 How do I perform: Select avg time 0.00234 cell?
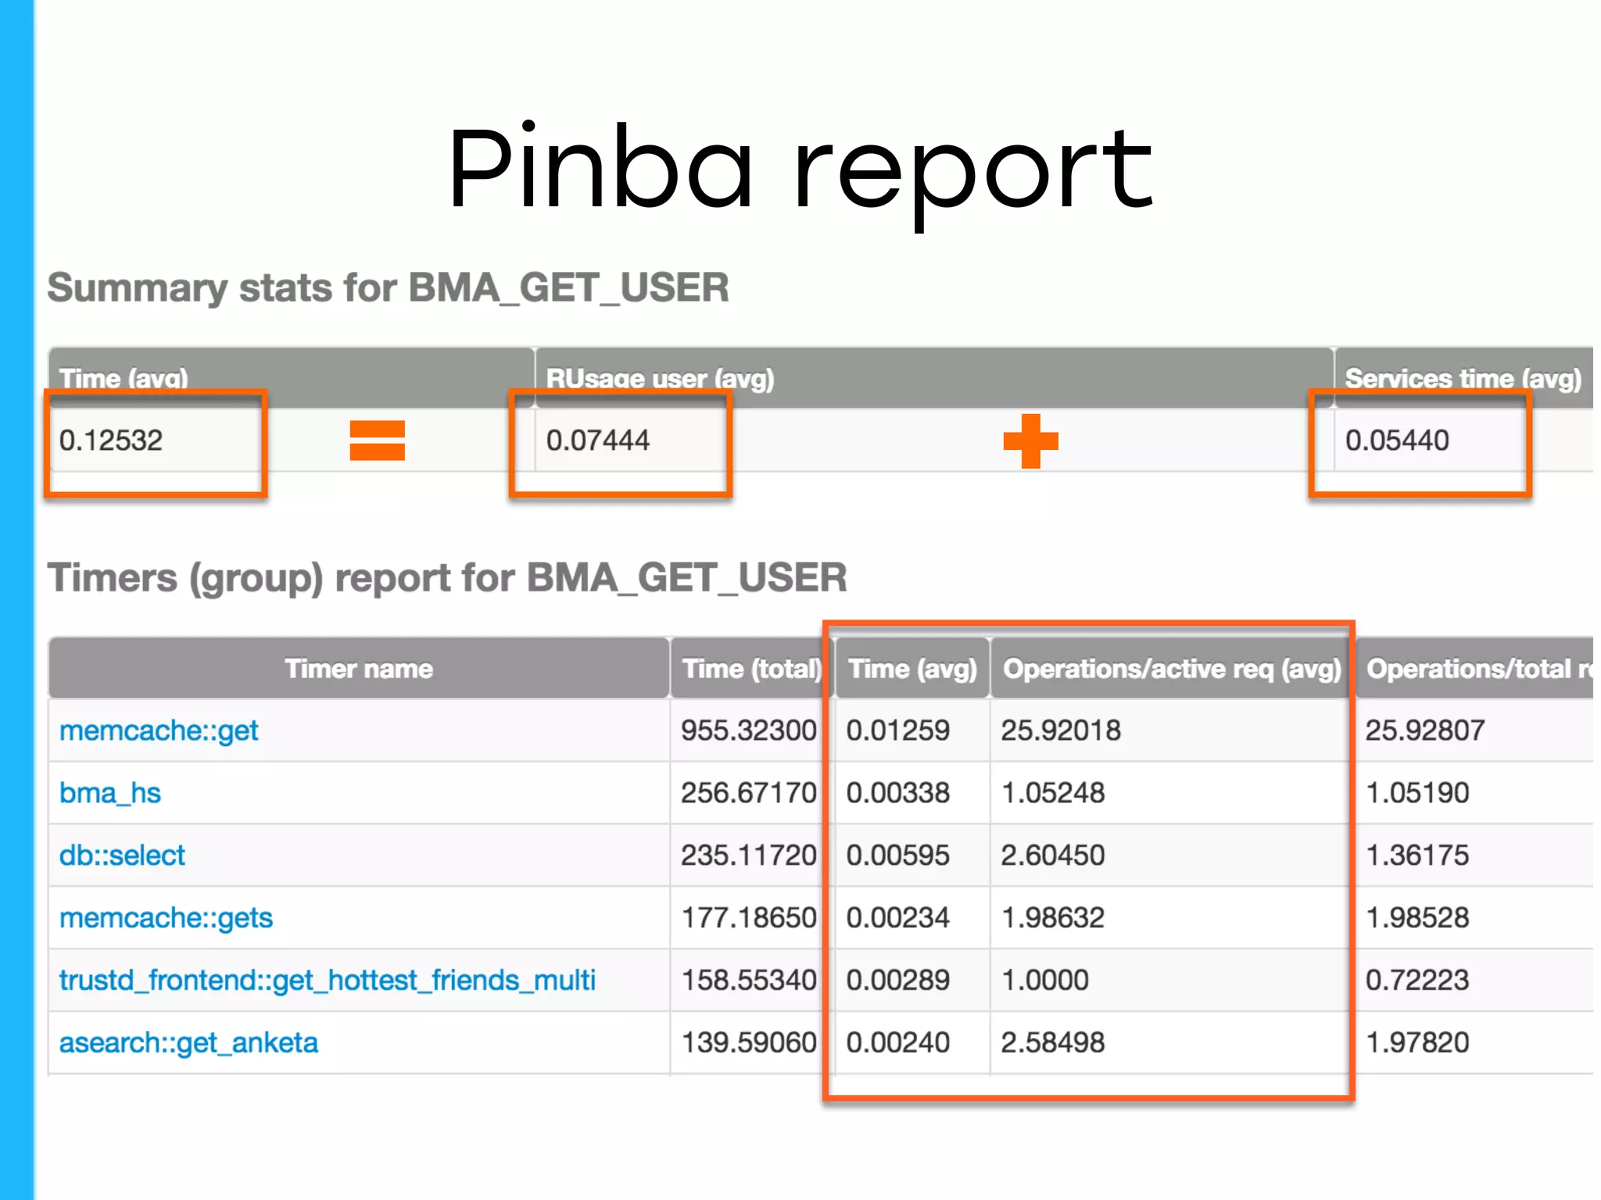coord(898,918)
